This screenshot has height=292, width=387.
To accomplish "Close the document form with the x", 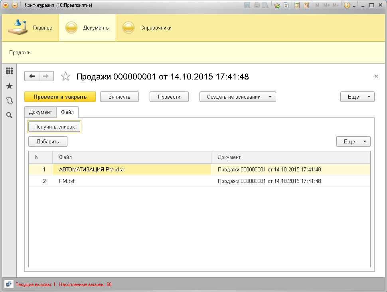I will pyautogui.click(x=376, y=76).
